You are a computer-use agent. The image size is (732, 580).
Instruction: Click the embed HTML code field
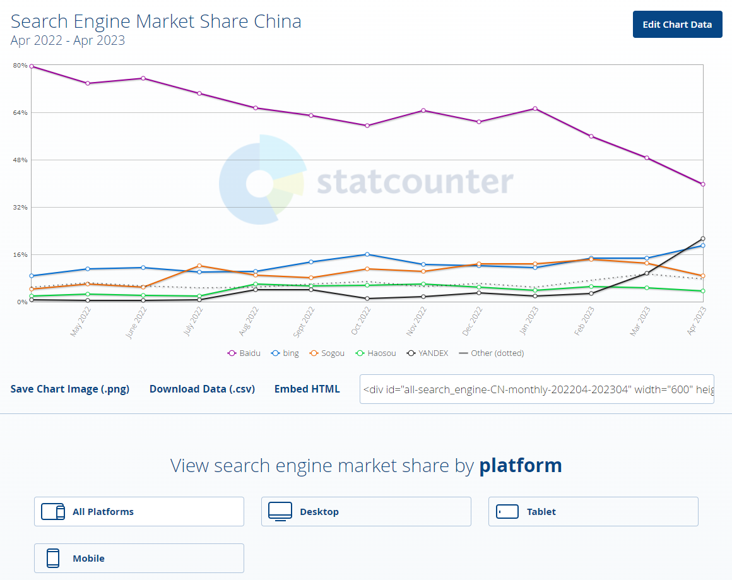coord(536,389)
